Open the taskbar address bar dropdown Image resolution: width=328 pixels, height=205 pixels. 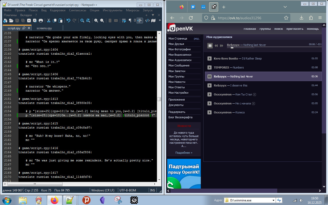274,200
